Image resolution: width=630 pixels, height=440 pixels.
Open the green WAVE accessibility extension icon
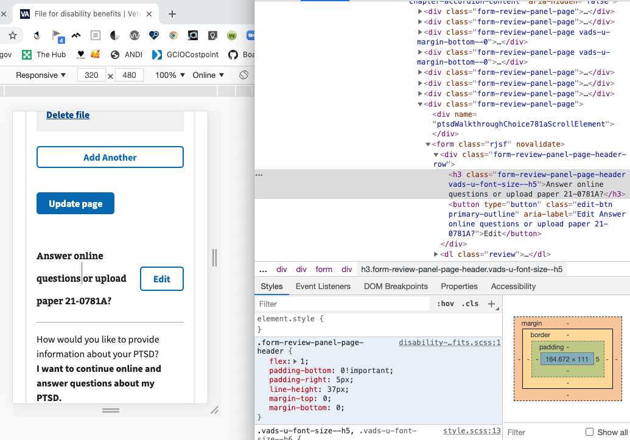tap(232, 35)
